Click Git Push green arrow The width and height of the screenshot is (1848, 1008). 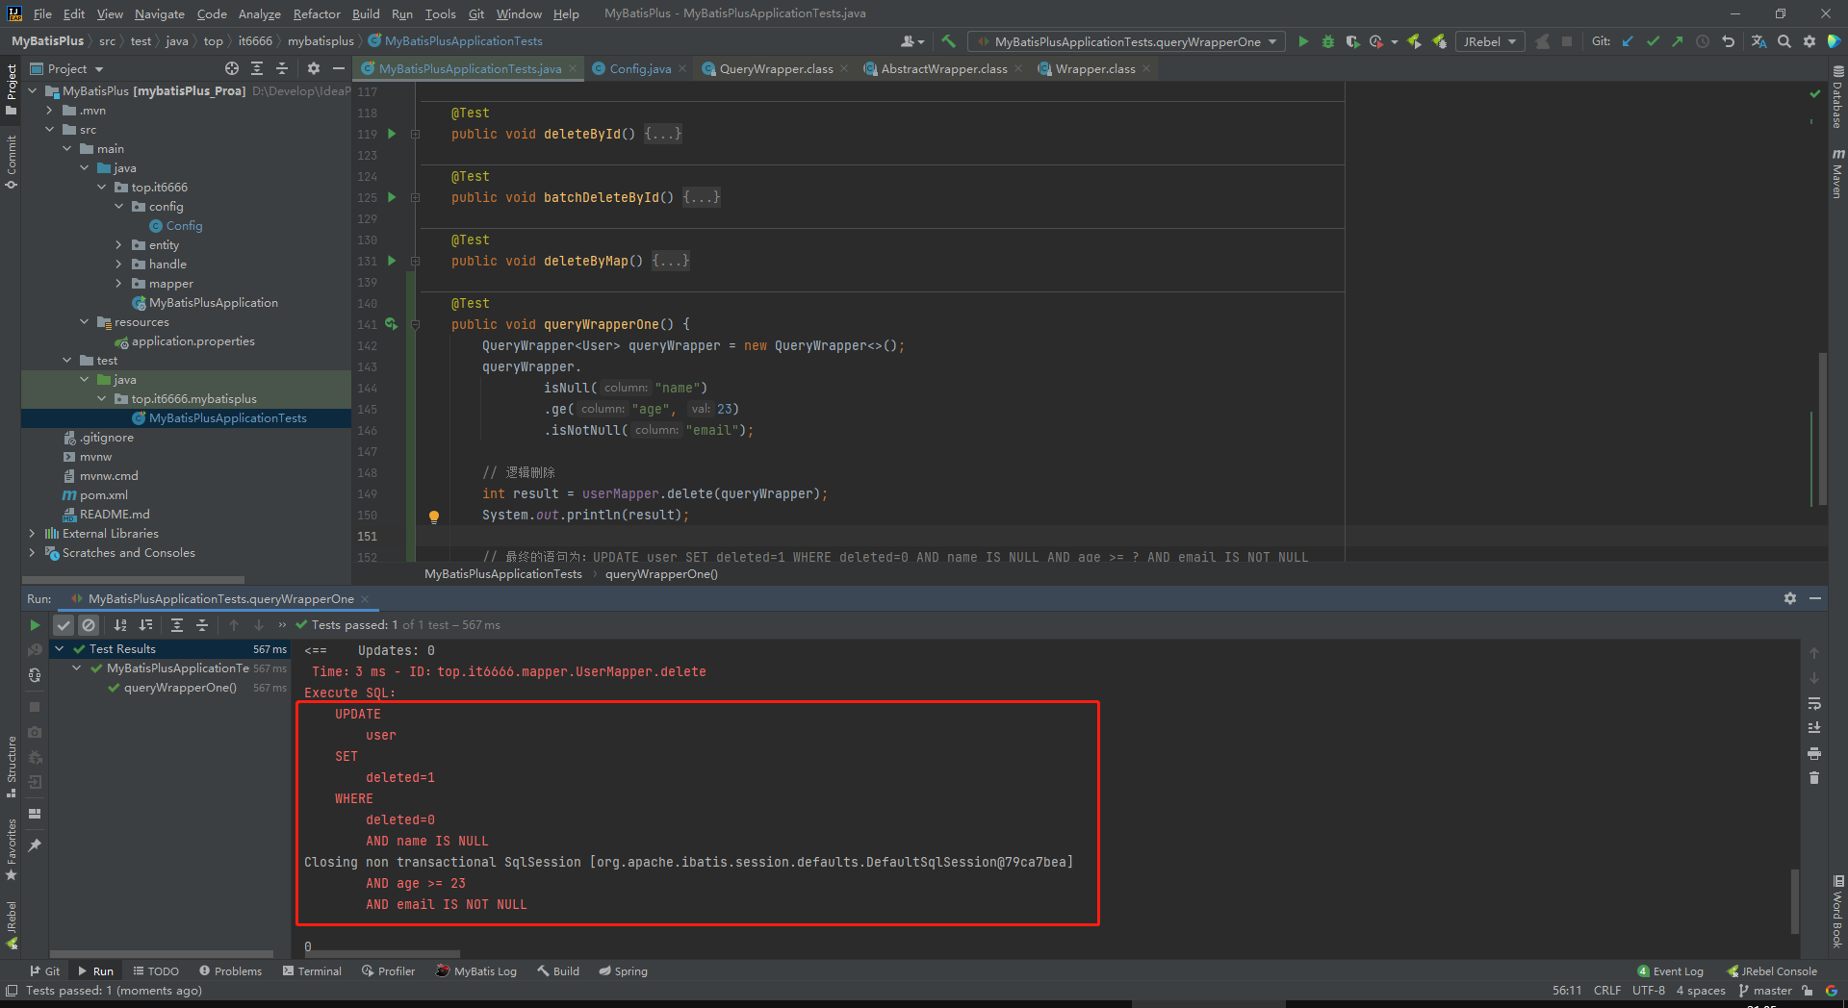(x=1678, y=41)
